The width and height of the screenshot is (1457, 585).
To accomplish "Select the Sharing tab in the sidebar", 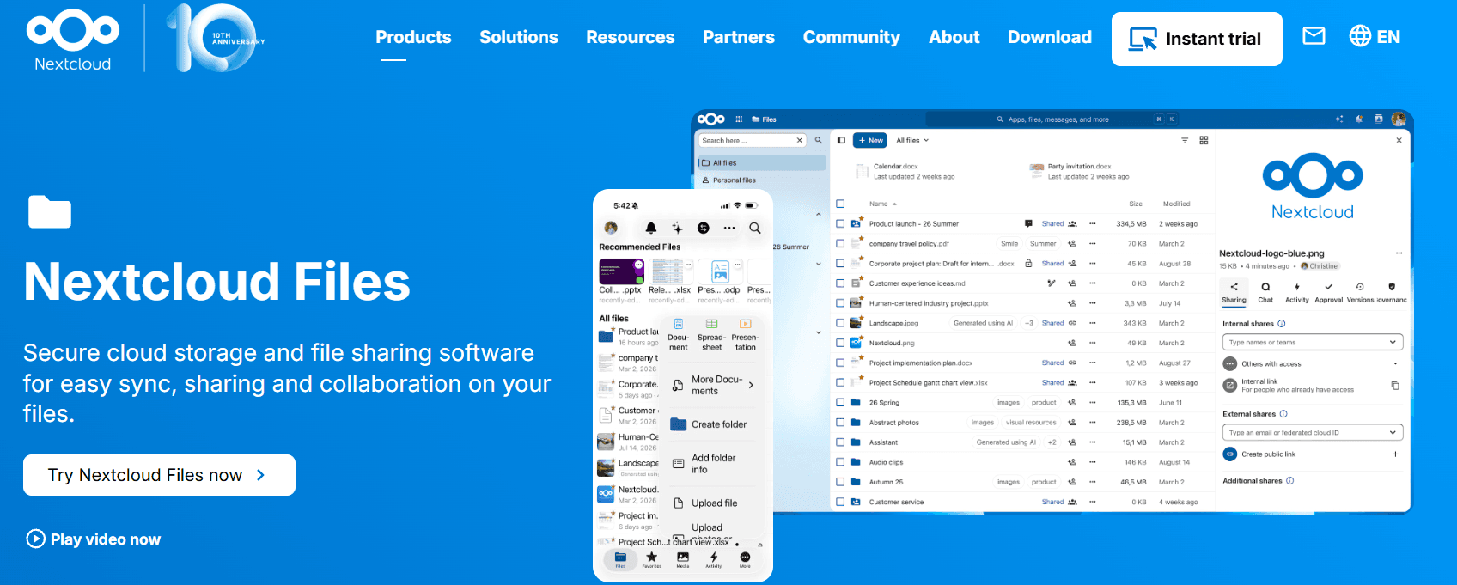I will coord(1234,292).
